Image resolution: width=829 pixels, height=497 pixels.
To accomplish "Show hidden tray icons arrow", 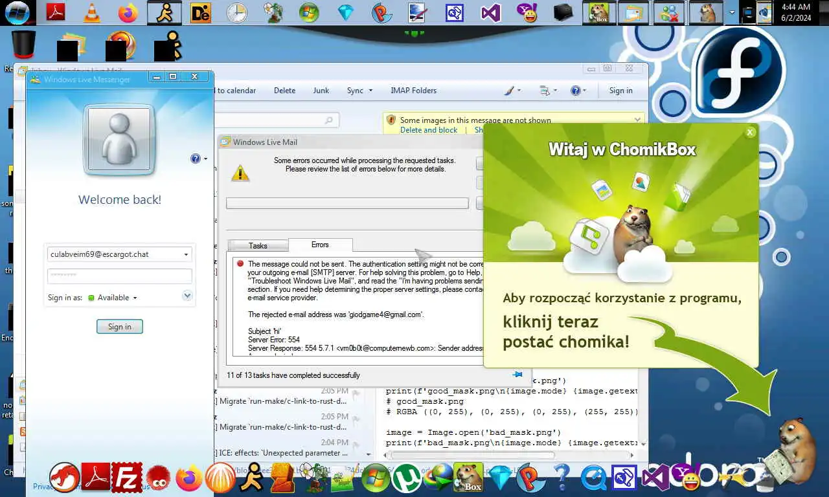I will click(732, 12).
